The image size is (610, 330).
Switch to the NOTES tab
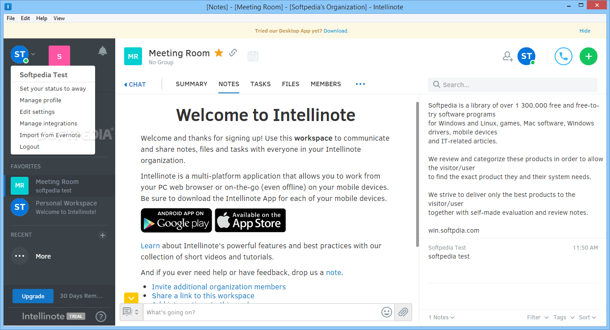[229, 84]
